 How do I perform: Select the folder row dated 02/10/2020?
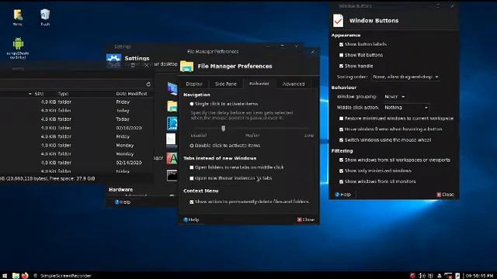click(x=76, y=128)
